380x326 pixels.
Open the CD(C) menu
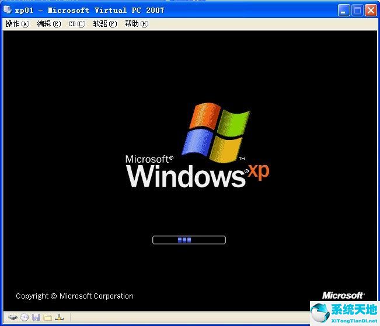(77, 24)
